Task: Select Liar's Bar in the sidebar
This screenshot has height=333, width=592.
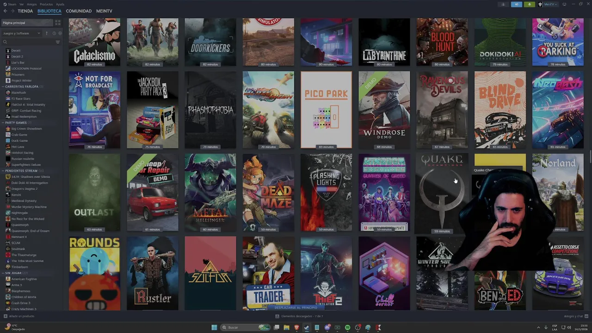Action: pos(18,62)
